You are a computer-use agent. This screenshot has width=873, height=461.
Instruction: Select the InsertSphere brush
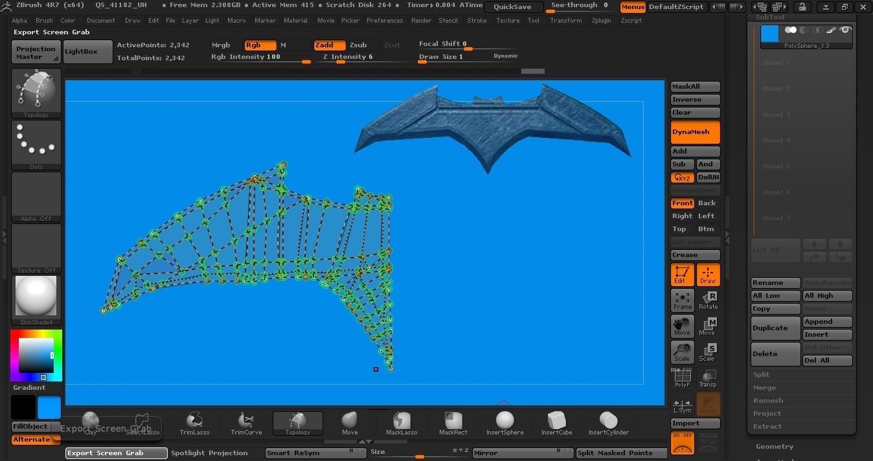point(505,423)
